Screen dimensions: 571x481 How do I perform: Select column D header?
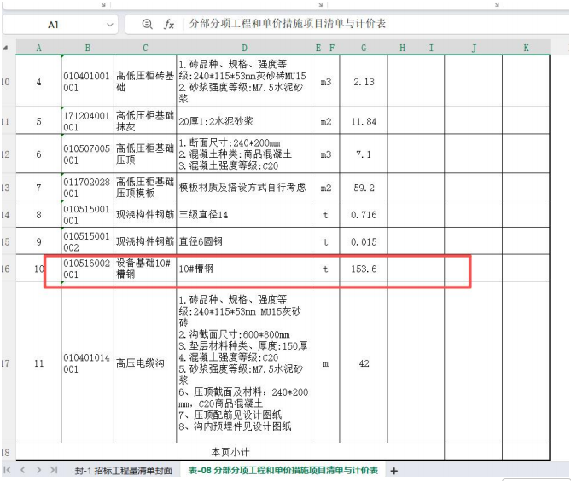click(x=244, y=48)
